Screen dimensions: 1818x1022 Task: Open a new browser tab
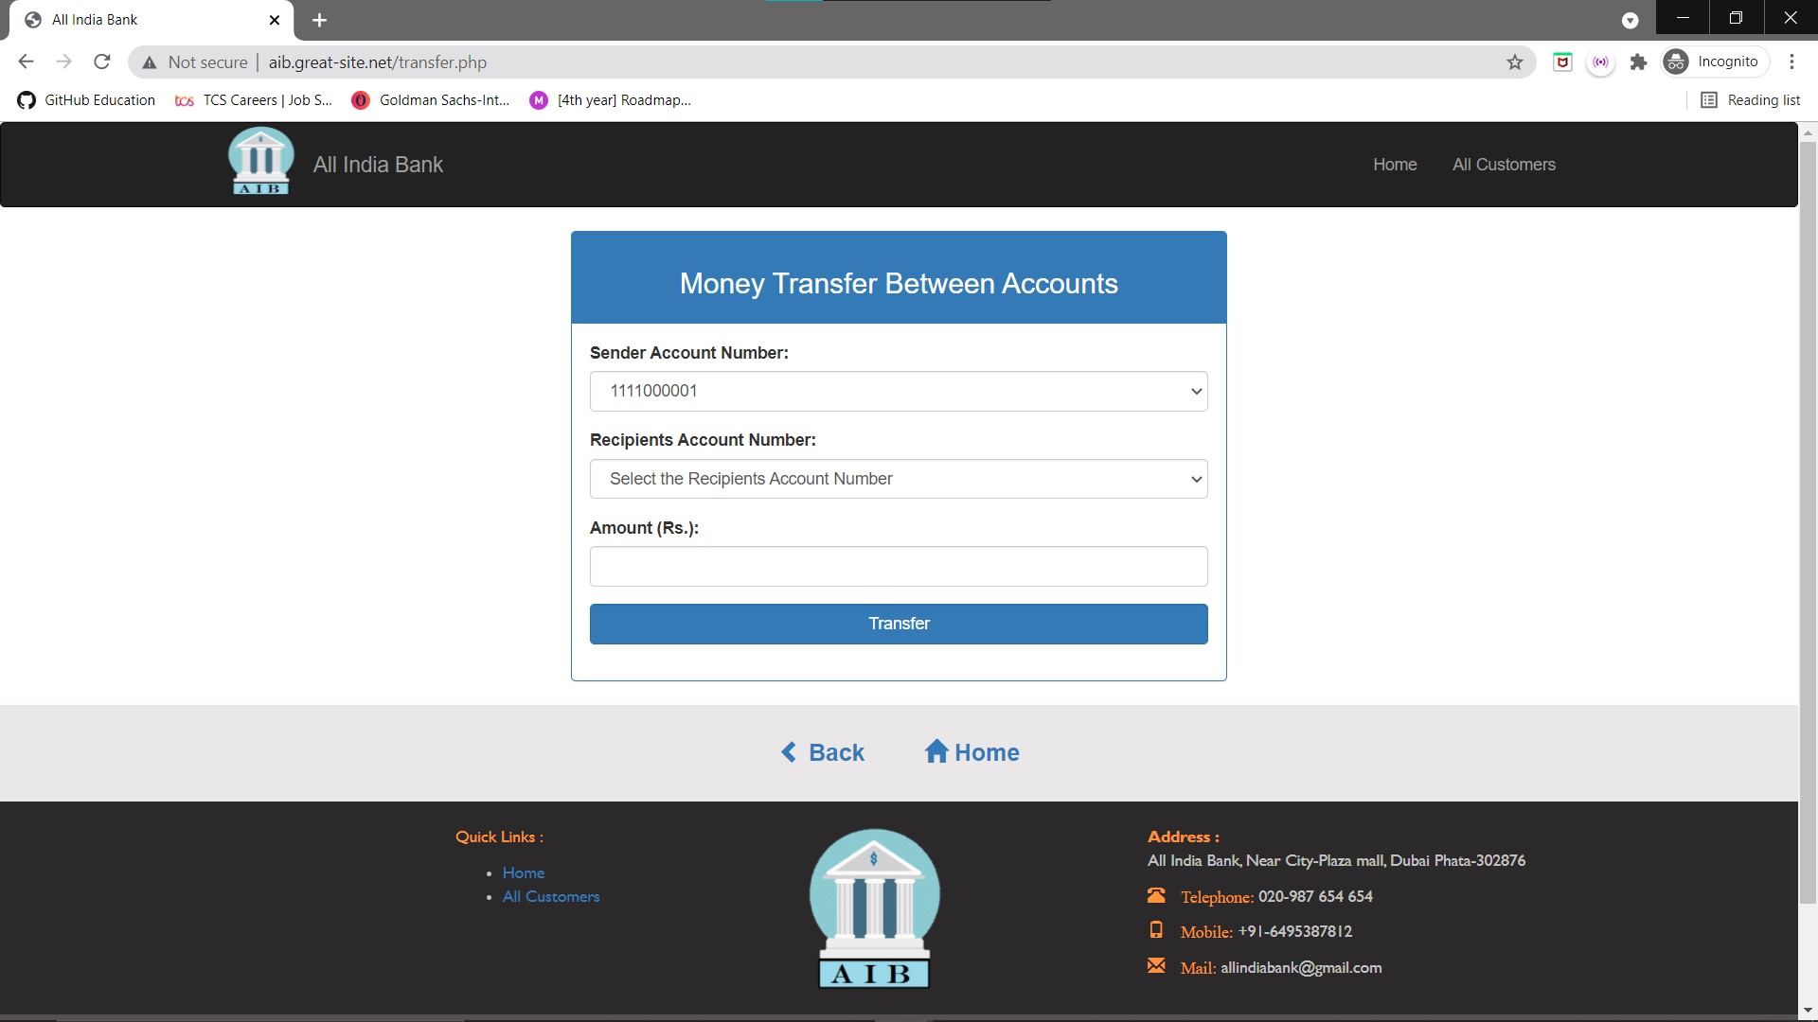319,20
